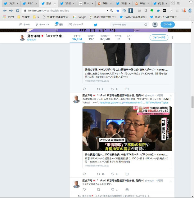Viewport: 194px width, 198px height.
Task: Open the 弁護士 bookmark folder
Action: pos(24,17)
